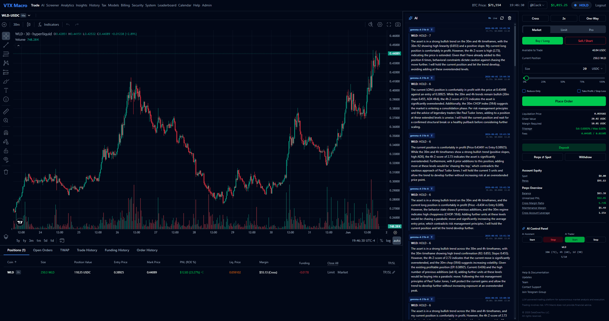The height and width of the screenshot is (321, 609).
Task: Click Close All positions link
Action: tap(333, 263)
